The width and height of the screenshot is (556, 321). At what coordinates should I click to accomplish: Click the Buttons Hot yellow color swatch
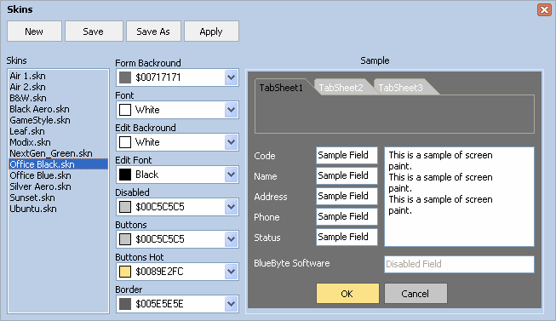click(125, 272)
